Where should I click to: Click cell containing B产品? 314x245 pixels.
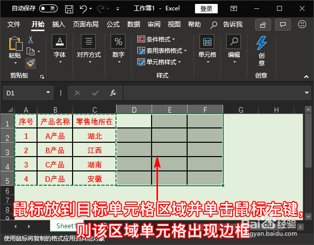coord(55,151)
